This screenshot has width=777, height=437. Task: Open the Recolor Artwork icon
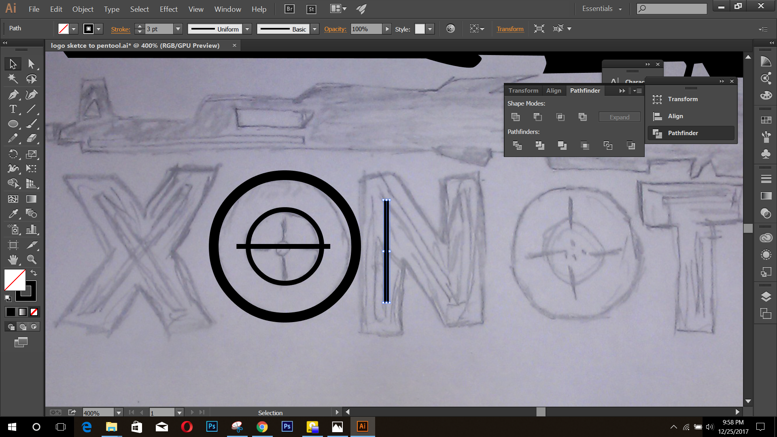[450, 29]
